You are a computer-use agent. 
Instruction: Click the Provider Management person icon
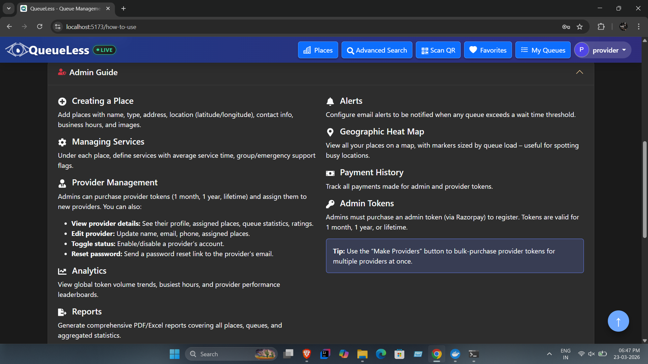click(x=62, y=183)
